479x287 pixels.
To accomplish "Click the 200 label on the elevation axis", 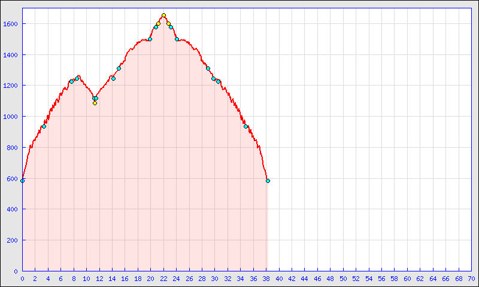I will (12, 240).
